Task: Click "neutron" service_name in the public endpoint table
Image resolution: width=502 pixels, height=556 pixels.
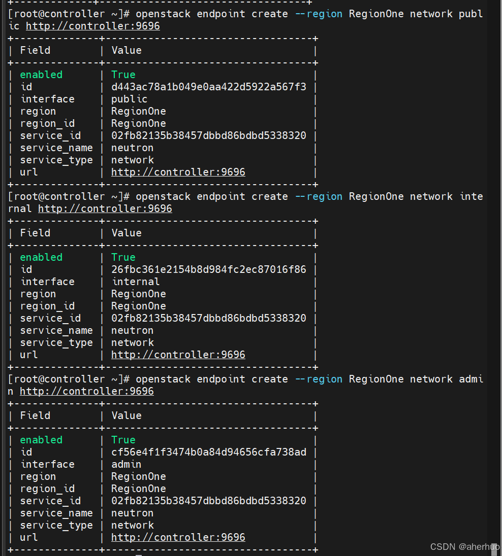Action: [132, 148]
